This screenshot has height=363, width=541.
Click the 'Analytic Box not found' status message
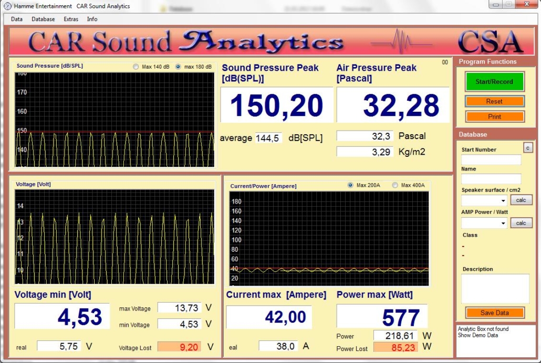click(483, 329)
